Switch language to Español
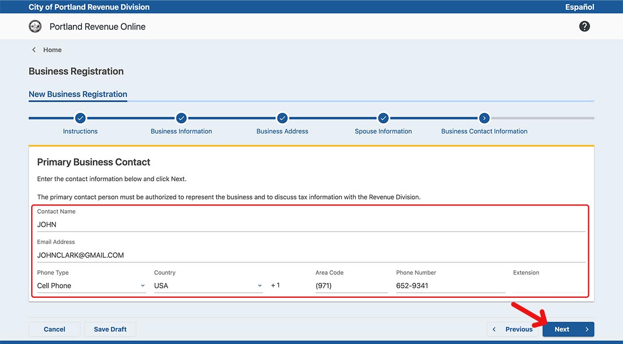Screen dimensions: 623x344 (579, 7)
